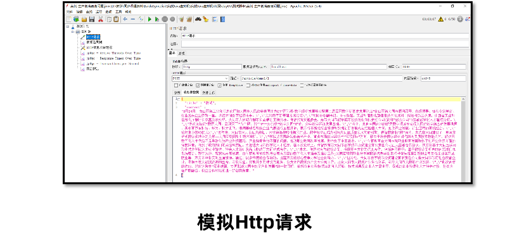The height and width of the screenshot is (238, 510).
Task: Open the File Upload parameters tab
Action: coord(208,92)
